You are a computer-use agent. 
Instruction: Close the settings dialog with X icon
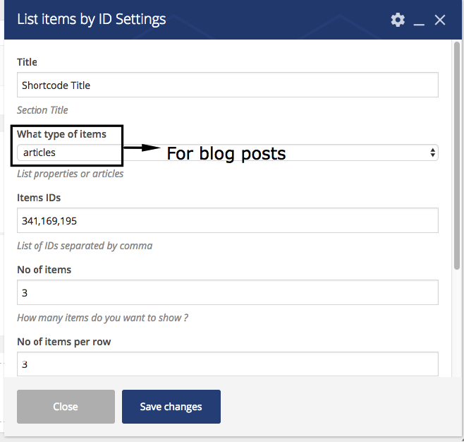[x=440, y=20]
